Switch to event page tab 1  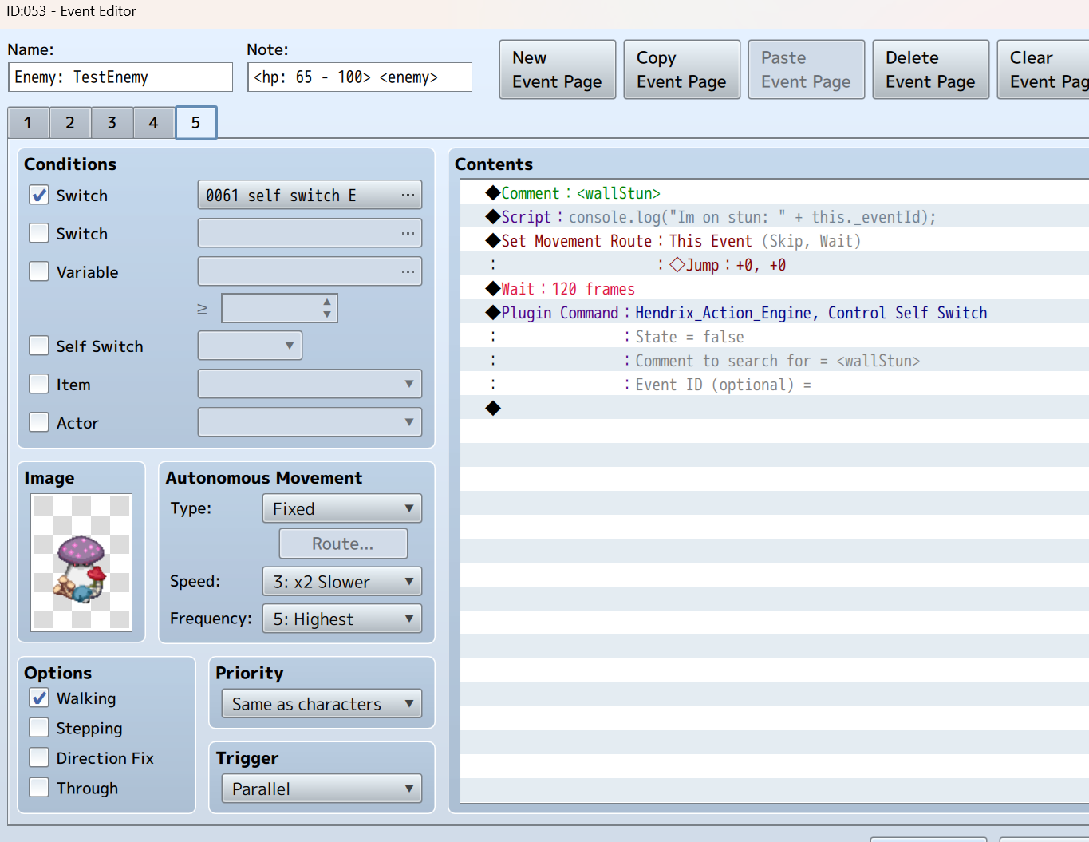tap(28, 123)
